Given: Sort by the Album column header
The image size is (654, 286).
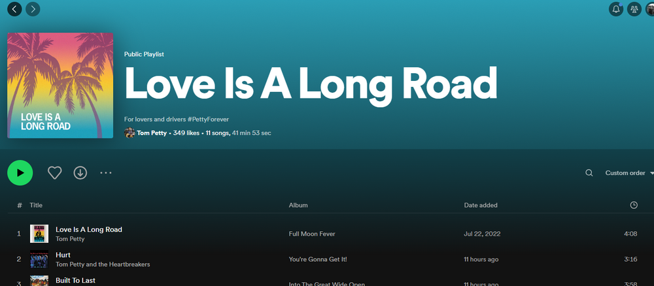Looking at the screenshot, I should (298, 205).
